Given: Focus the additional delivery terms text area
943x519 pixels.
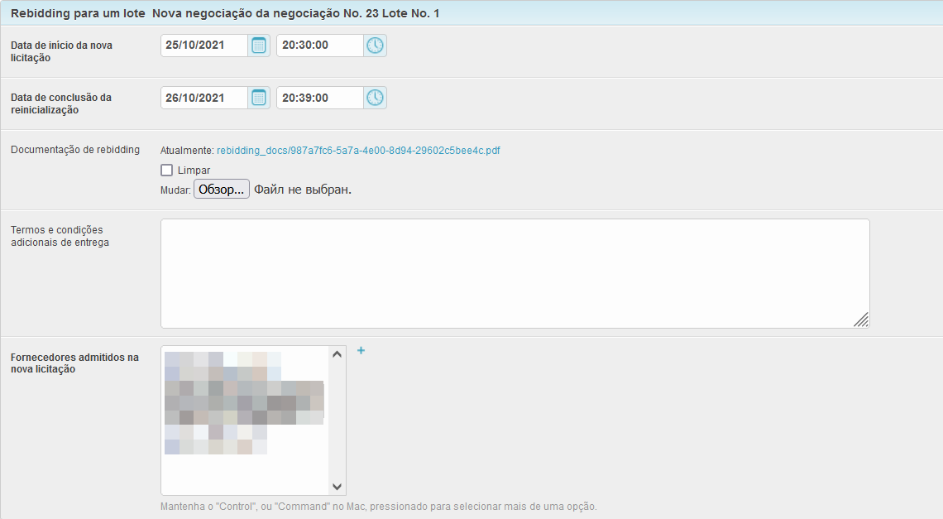Looking at the screenshot, I should pos(515,273).
